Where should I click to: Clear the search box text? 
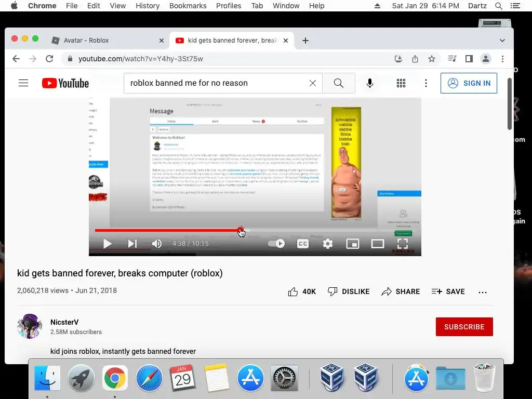pos(313,83)
